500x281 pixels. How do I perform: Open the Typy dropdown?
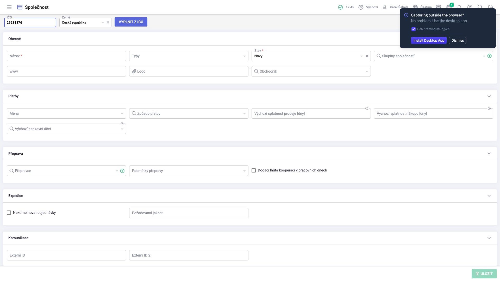tap(189, 56)
